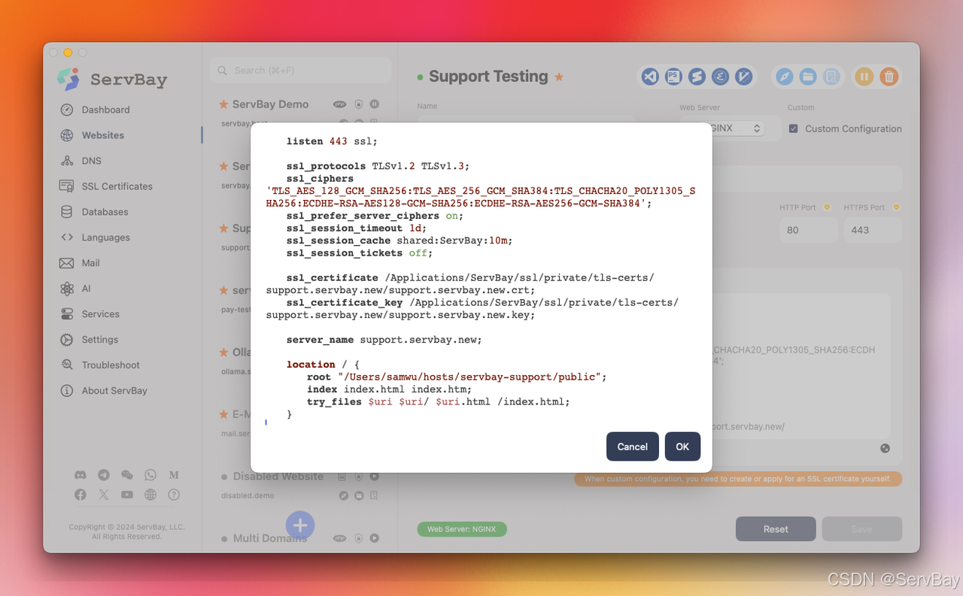Open the site in Sublime Text
The image size is (963, 596).
pyautogui.click(x=697, y=76)
